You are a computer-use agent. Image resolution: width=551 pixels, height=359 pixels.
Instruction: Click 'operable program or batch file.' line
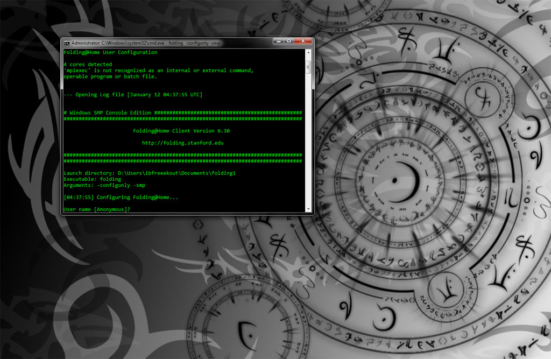point(110,76)
